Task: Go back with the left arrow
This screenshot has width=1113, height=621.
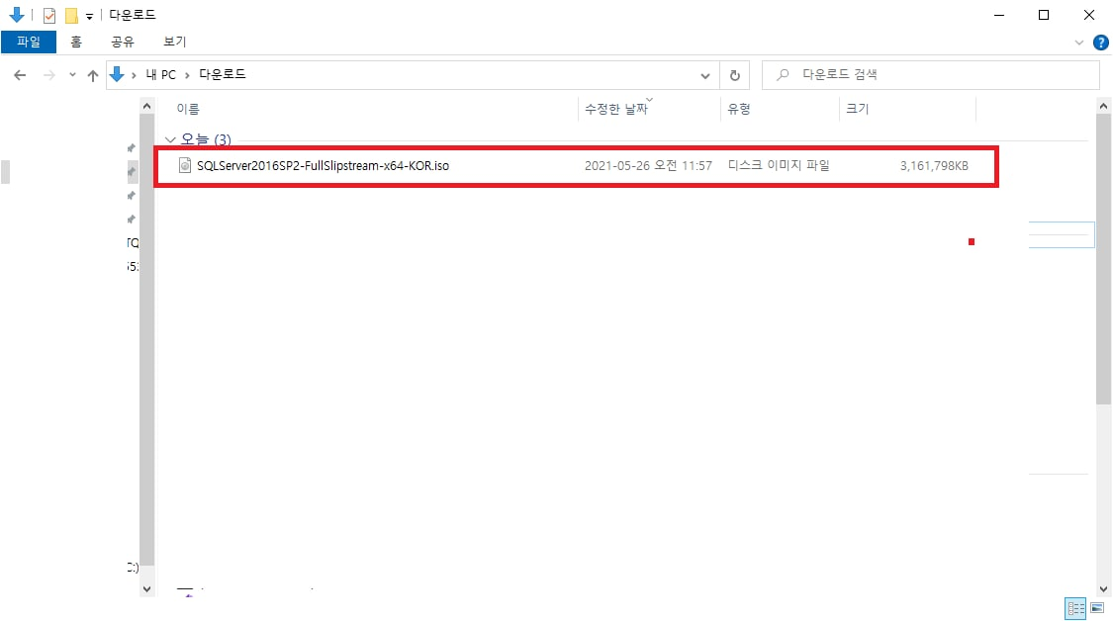Action: pos(20,74)
